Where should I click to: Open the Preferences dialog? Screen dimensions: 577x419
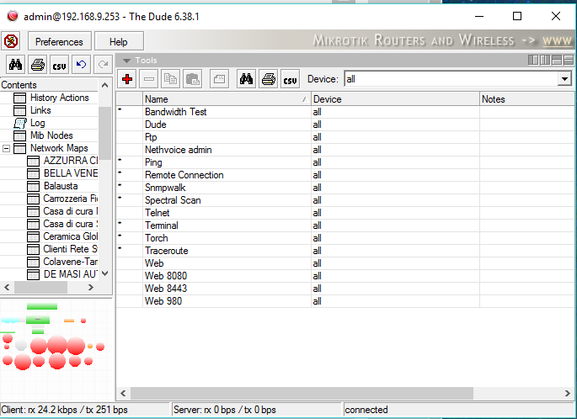coord(59,41)
